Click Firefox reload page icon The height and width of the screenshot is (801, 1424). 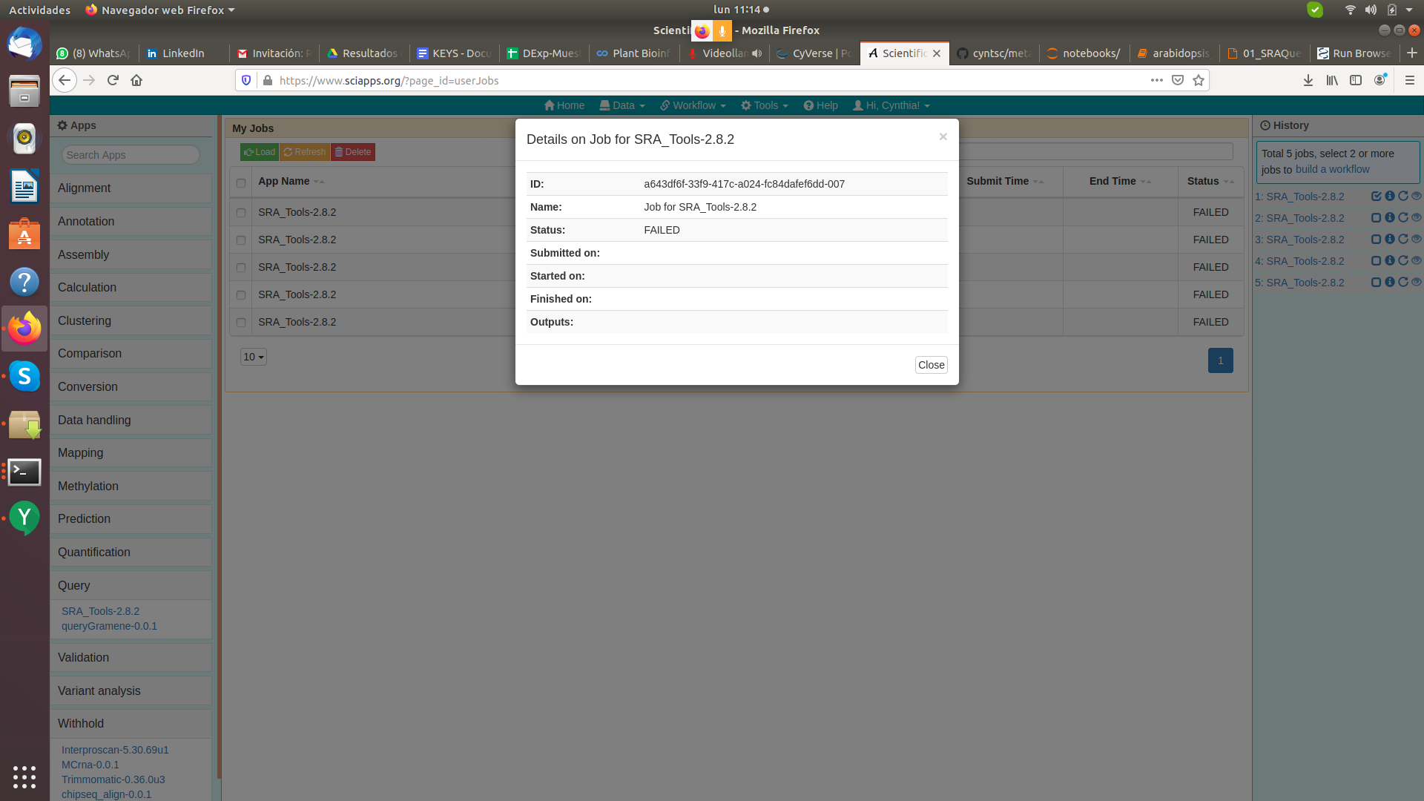pyautogui.click(x=113, y=80)
